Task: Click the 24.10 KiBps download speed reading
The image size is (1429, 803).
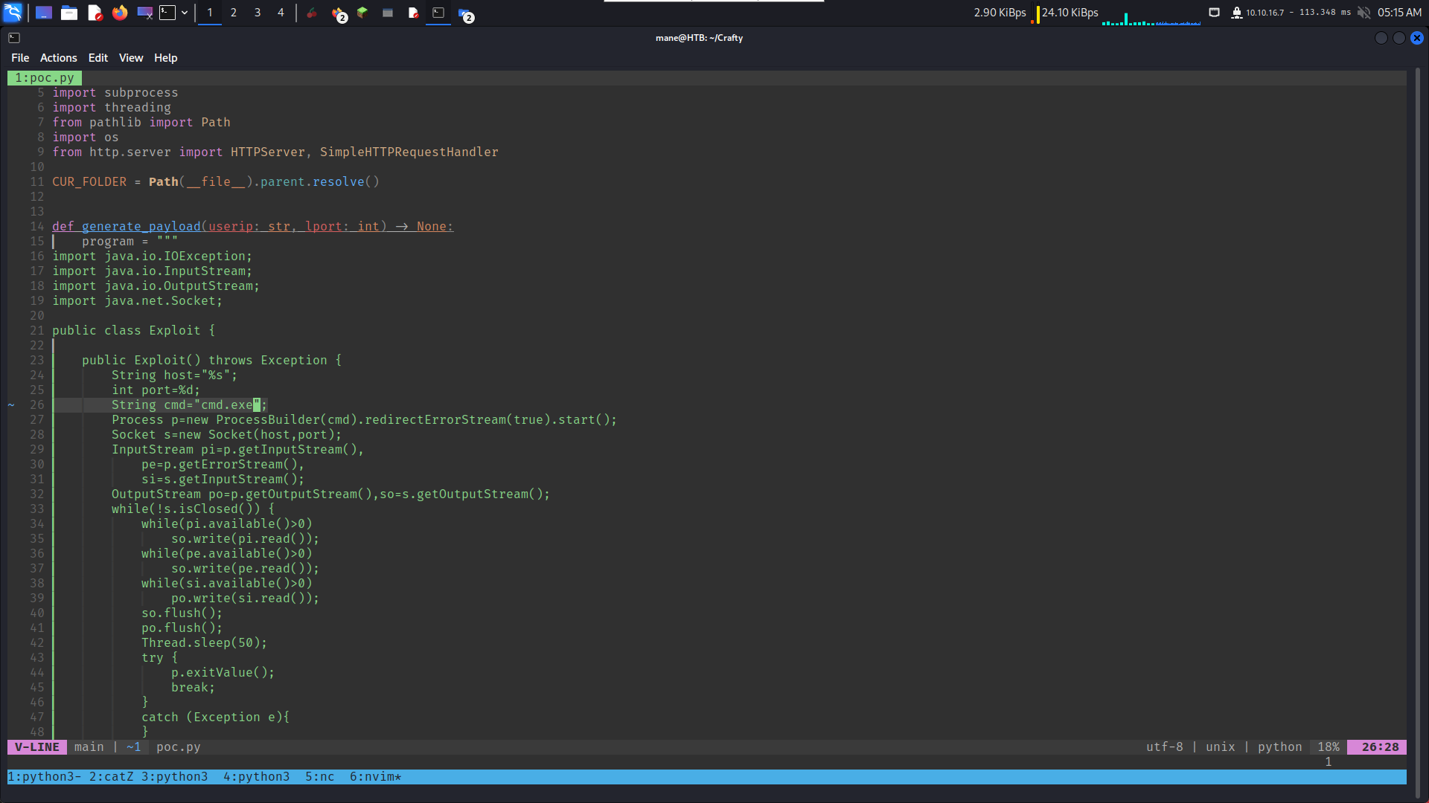Action: (x=1070, y=13)
